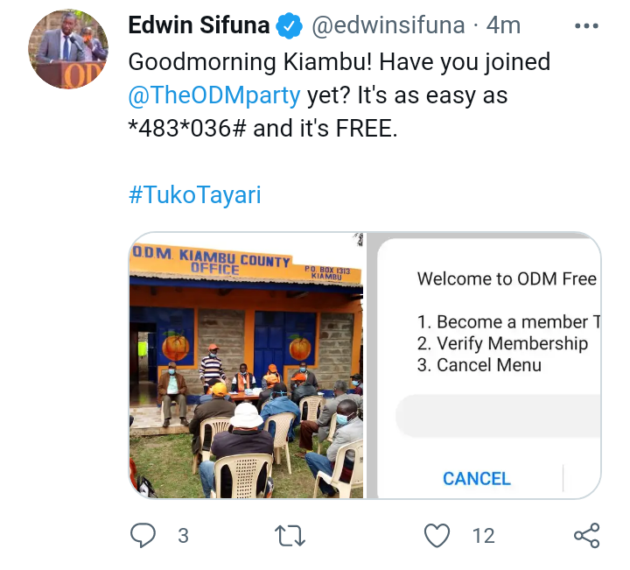Click the Edwin Sifuna display name
This screenshot has height=570, width=630.
coord(199,25)
